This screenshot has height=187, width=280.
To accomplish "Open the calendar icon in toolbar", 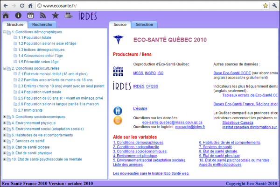I will point(30,15).
